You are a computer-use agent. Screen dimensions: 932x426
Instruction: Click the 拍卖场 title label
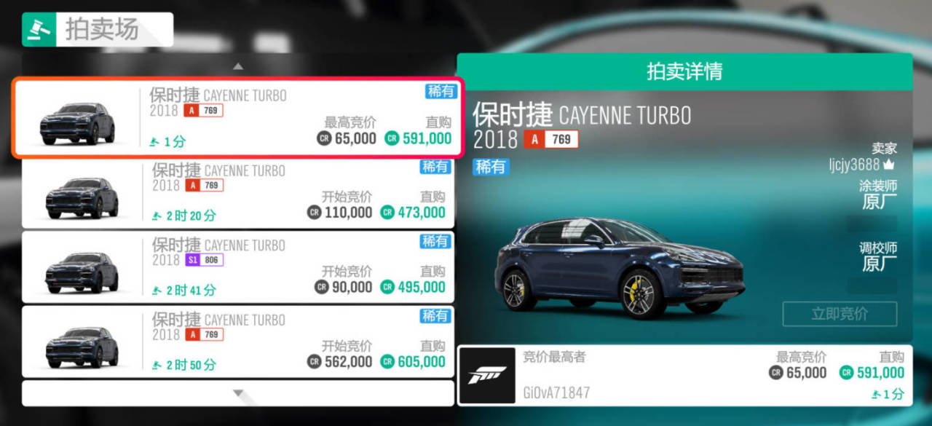coord(102,30)
